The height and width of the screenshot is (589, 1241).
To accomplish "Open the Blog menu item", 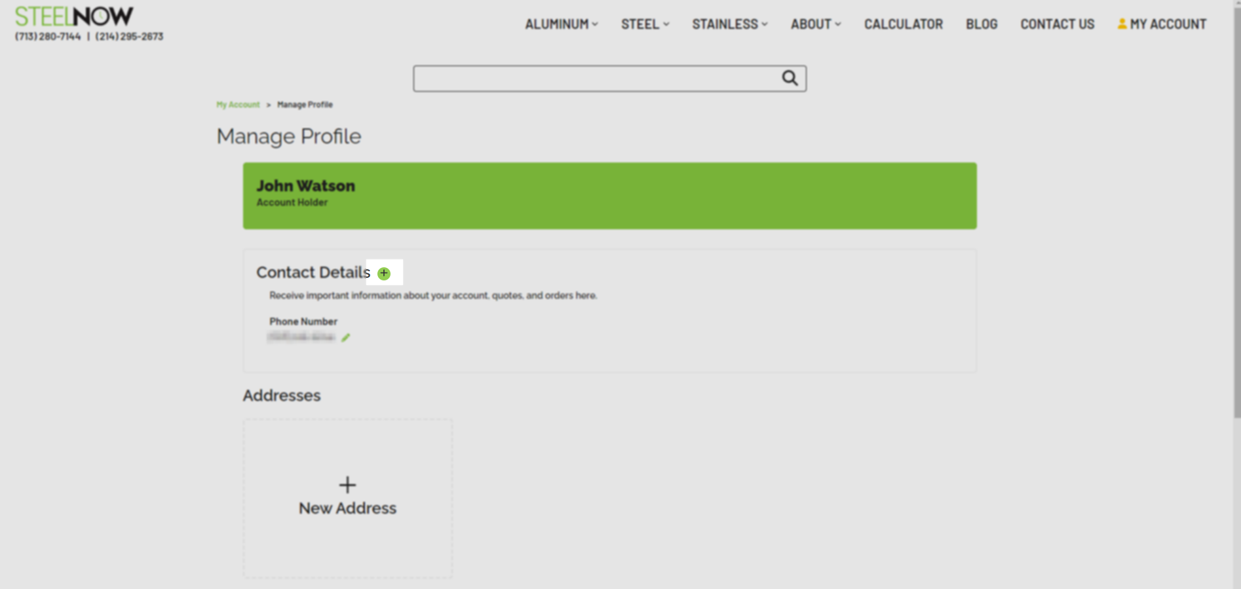I will (981, 24).
